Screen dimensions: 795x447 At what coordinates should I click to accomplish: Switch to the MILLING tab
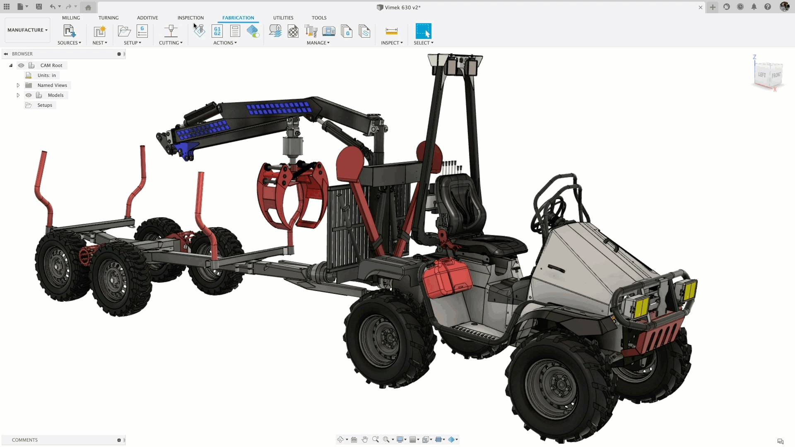71,18
